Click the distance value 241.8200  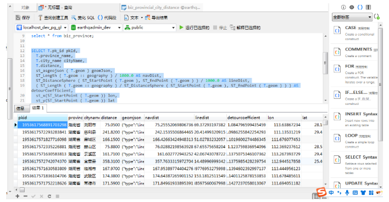111,132
